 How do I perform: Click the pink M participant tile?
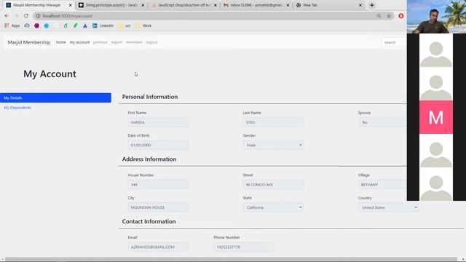[x=436, y=117]
